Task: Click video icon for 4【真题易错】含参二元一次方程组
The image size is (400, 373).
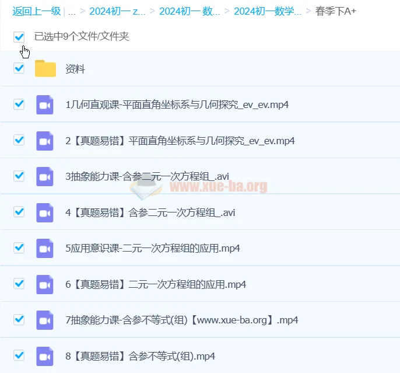Action: [45, 212]
